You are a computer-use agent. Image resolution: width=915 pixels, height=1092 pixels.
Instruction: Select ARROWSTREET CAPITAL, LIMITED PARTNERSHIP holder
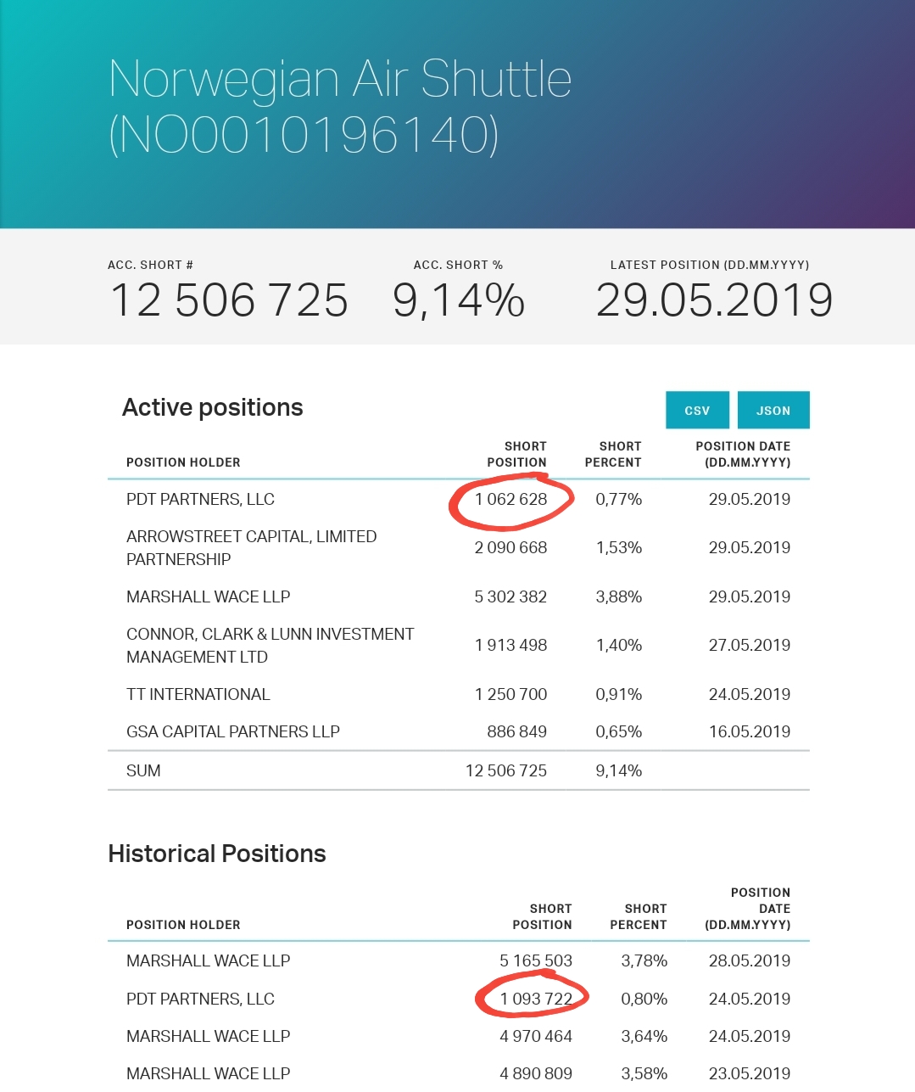tap(251, 547)
